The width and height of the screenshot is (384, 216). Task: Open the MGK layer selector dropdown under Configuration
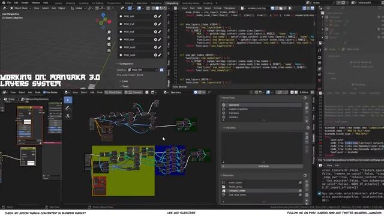click(143, 70)
